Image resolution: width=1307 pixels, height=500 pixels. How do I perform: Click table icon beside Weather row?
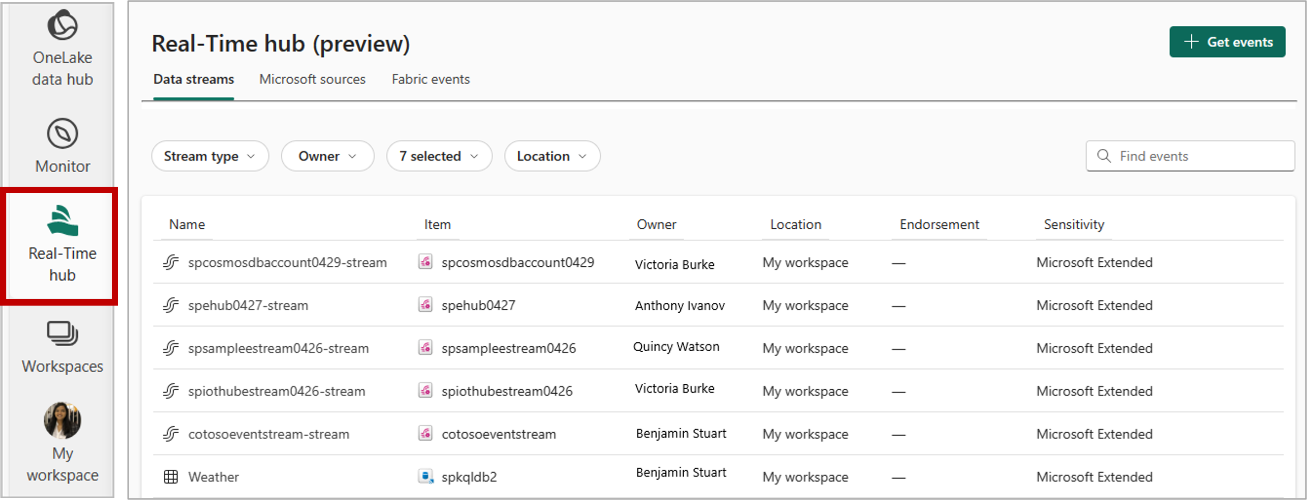pos(171,476)
